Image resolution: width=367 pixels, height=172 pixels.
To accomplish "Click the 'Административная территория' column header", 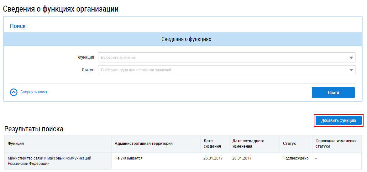I will [x=144, y=144].
